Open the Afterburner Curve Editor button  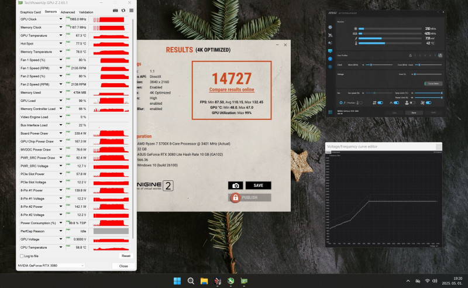coord(433,84)
